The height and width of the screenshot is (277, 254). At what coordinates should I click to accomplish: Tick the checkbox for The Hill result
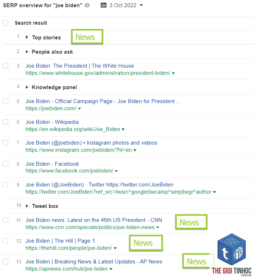tap(6, 240)
